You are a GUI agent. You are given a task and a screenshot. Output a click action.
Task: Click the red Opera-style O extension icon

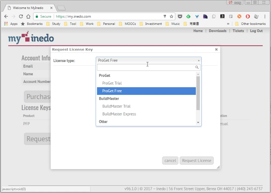tap(248, 17)
